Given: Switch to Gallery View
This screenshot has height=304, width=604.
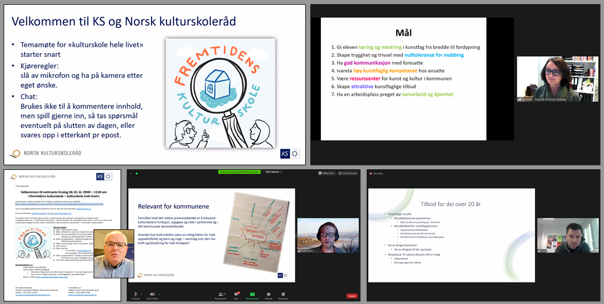Looking at the screenshot, I should [326, 173].
